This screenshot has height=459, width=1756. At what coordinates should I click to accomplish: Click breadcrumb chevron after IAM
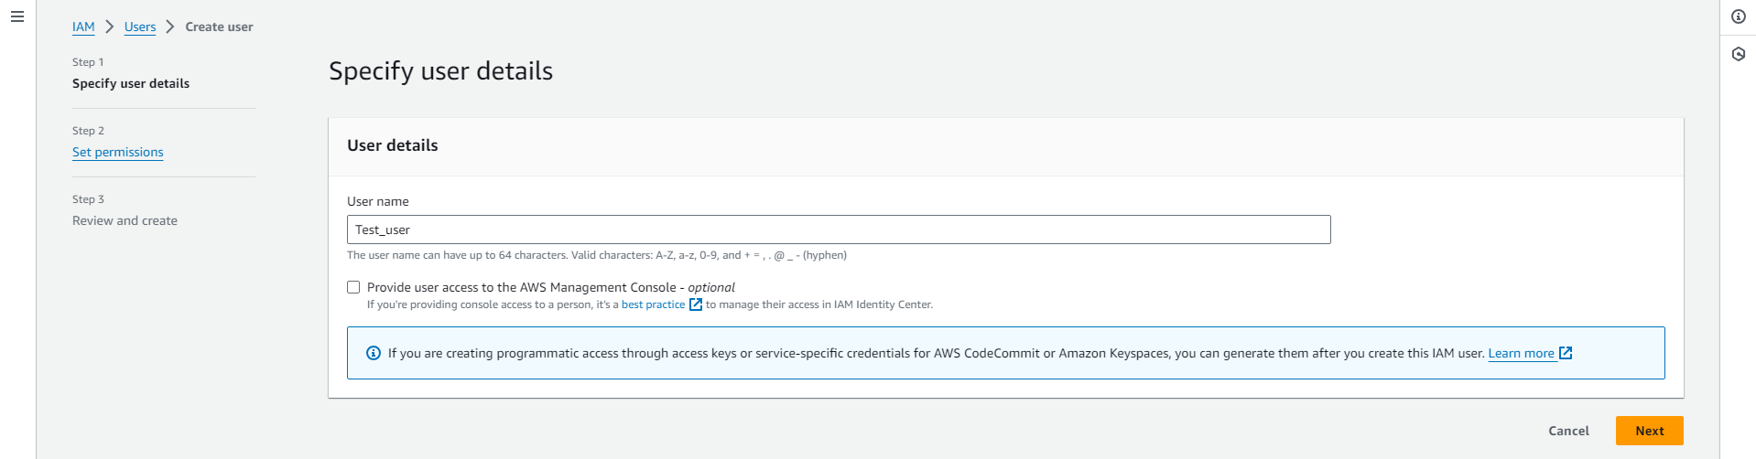[110, 27]
